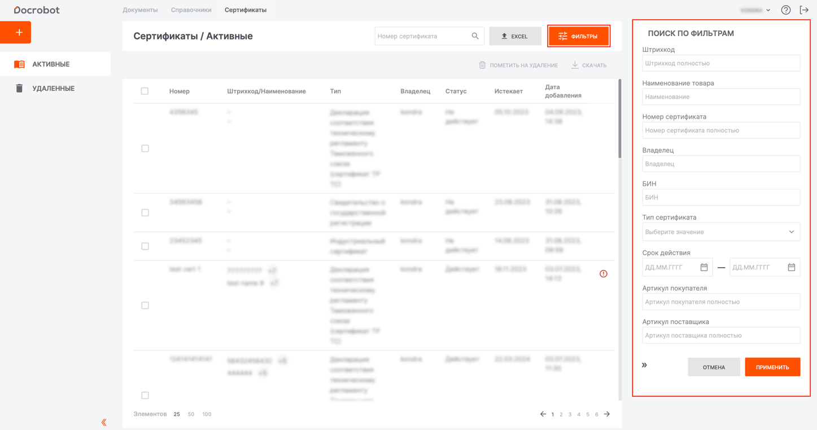The image size is (817, 430).
Task: Open the end date calendar picker
Action: 791,268
